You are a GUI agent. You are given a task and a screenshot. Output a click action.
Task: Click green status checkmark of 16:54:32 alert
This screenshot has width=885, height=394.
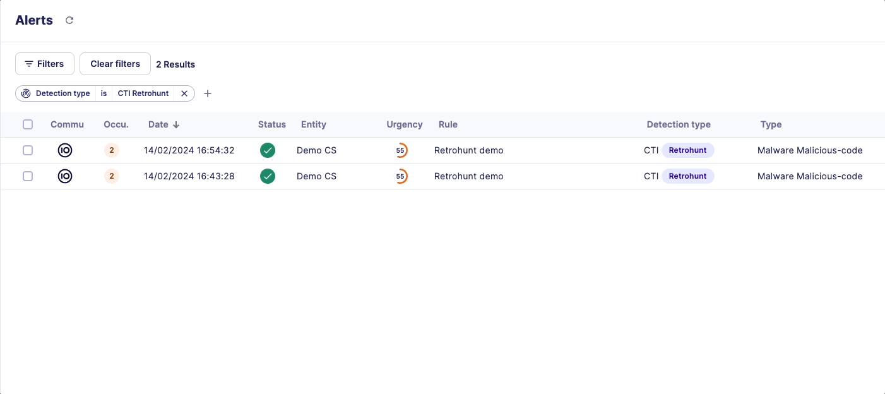pos(268,150)
